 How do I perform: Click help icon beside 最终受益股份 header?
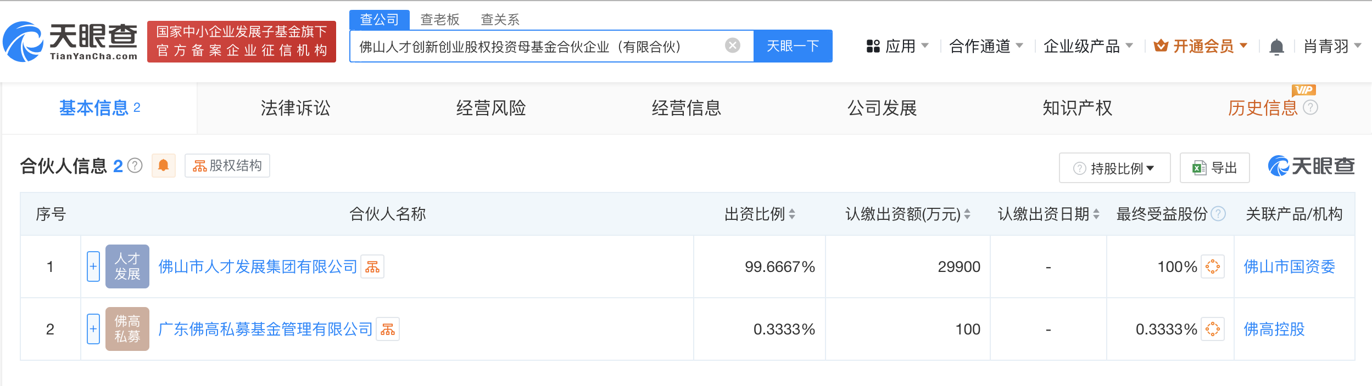[x=1218, y=214]
